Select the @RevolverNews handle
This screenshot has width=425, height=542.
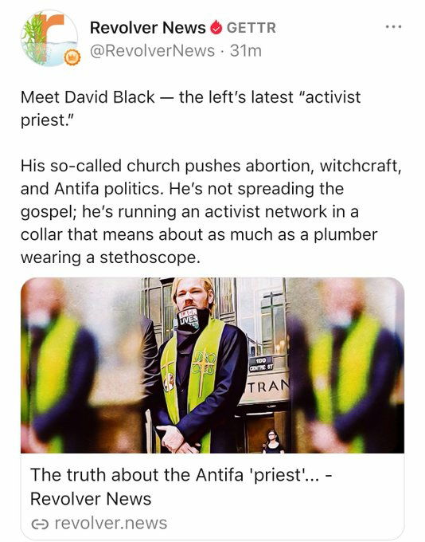click(x=152, y=51)
